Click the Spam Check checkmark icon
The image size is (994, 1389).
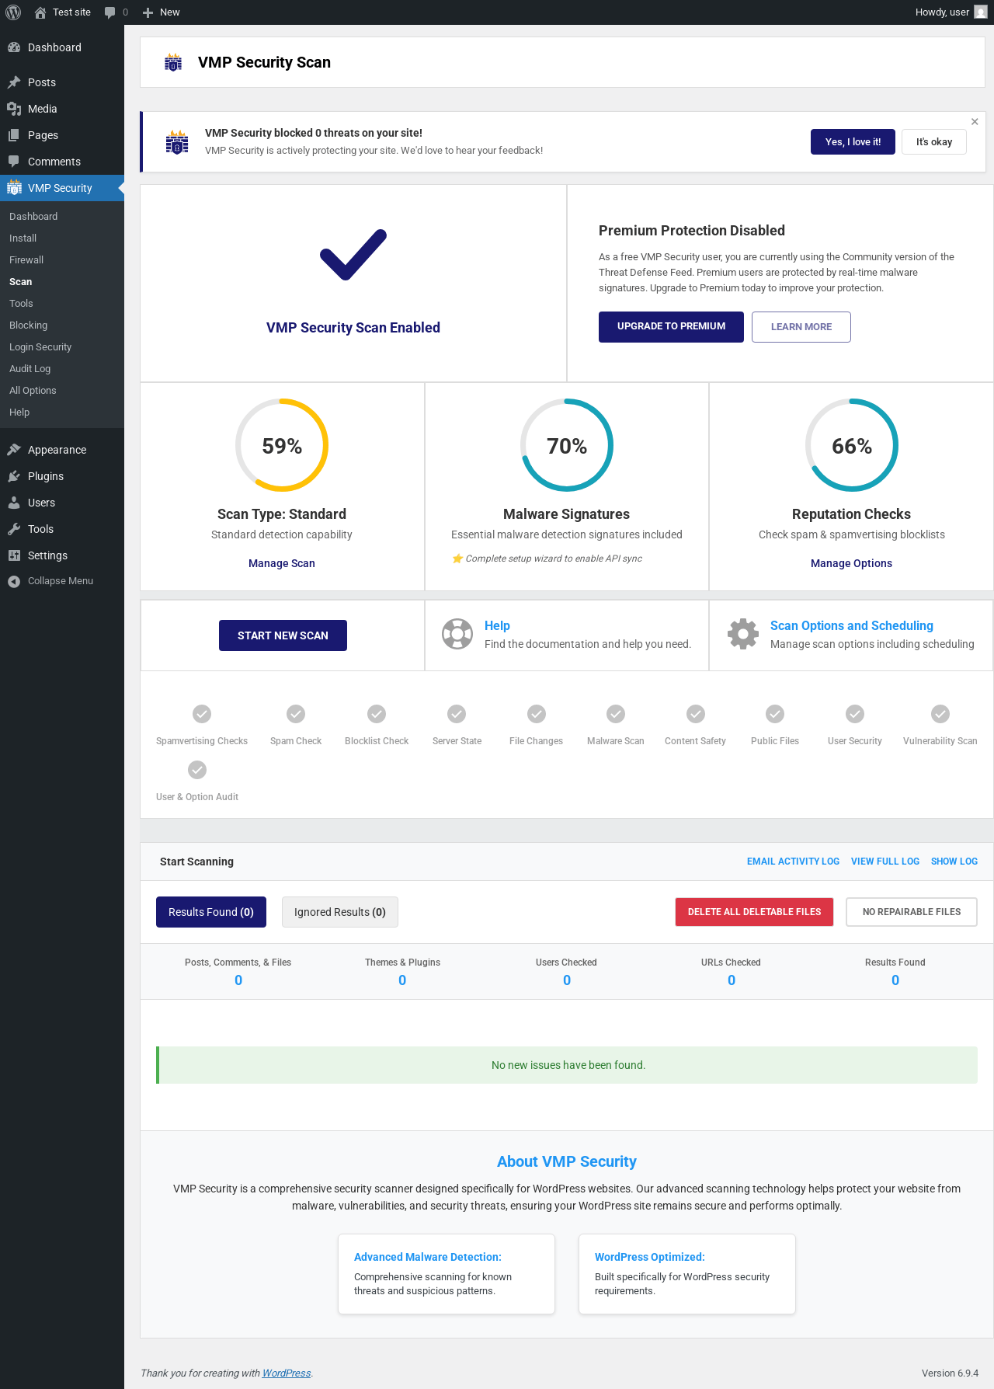[296, 714]
